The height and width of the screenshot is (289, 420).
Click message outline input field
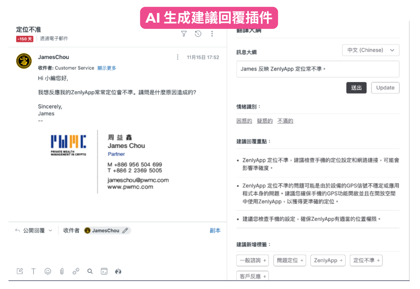point(318,69)
